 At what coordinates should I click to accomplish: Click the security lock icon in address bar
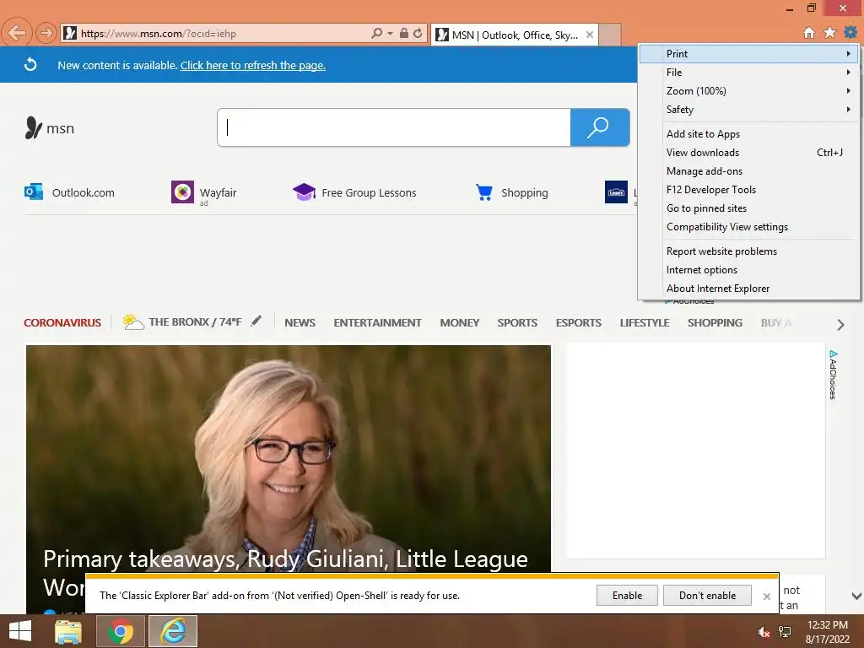[x=404, y=33]
